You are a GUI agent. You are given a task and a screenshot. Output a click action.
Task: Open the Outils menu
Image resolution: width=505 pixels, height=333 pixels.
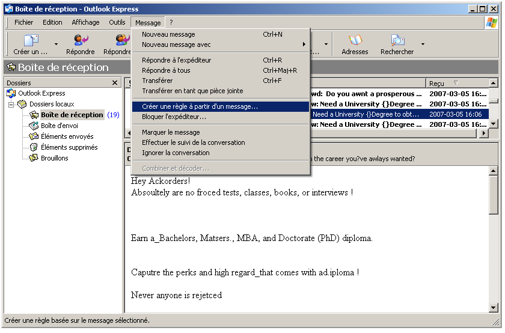point(117,23)
